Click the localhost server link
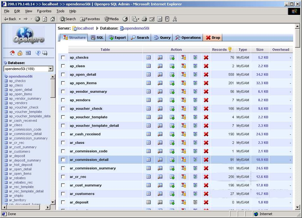The height and width of the screenshot is (218, 302). click(85, 28)
